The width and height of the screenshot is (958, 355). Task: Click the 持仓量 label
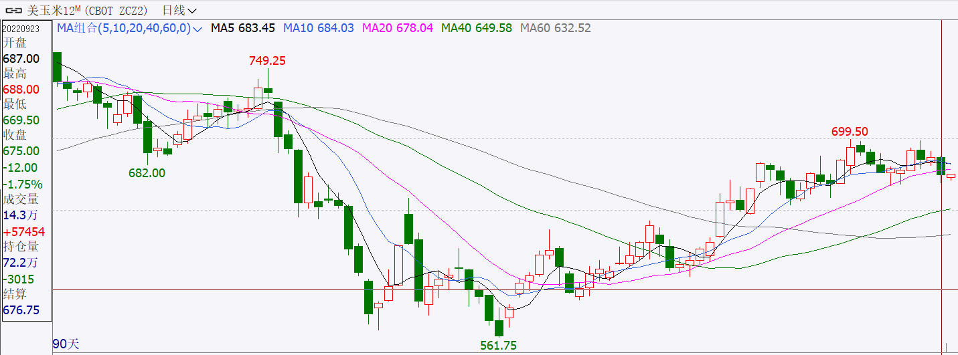20,247
